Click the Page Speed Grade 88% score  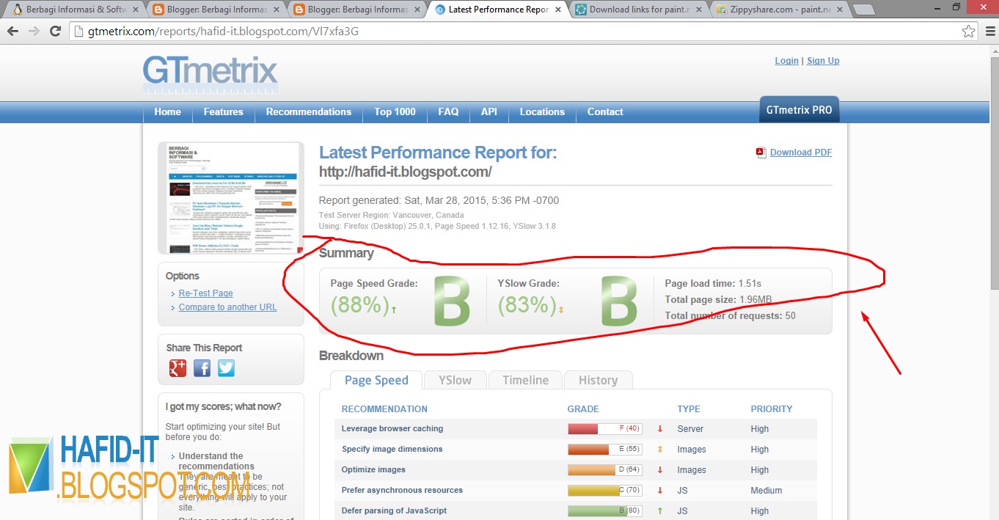tap(359, 305)
